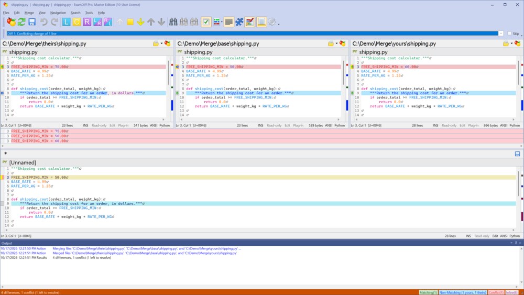524x295 pixels.
Task: Toggle the Non-Matching filter in the status bar
Action: [x=463, y=292]
